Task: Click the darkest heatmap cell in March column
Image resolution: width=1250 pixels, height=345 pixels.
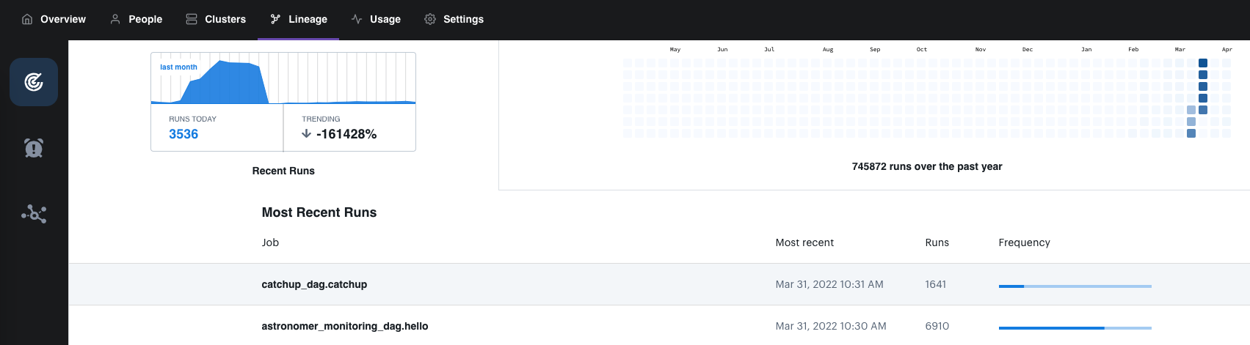Action: 1203,63
